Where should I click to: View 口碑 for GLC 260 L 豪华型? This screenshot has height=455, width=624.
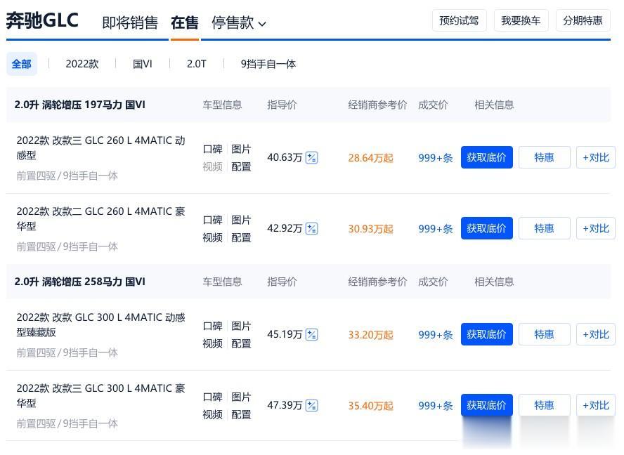coord(212,220)
